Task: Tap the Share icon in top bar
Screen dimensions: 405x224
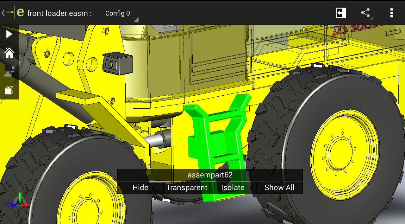Action: [x=365, y=13]
